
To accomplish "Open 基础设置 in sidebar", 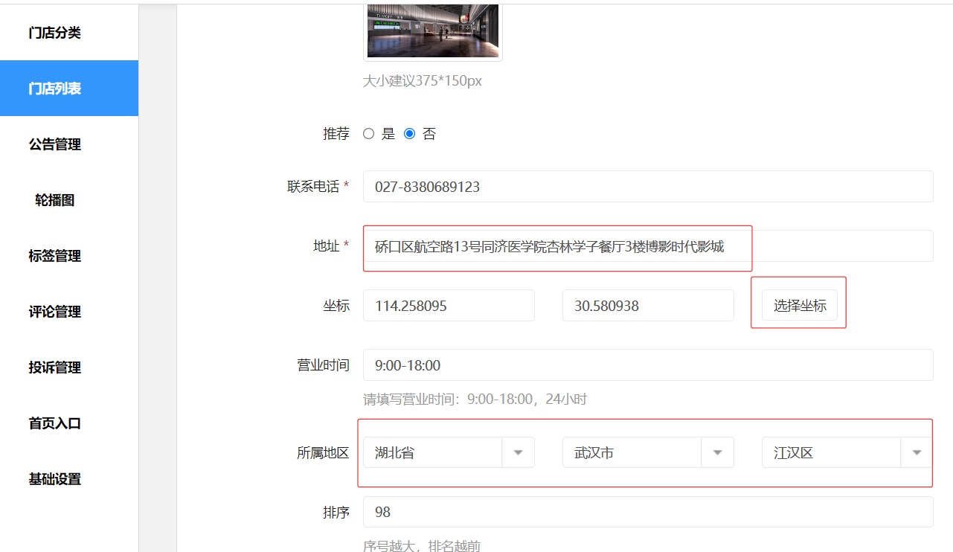I will (55, 479).
